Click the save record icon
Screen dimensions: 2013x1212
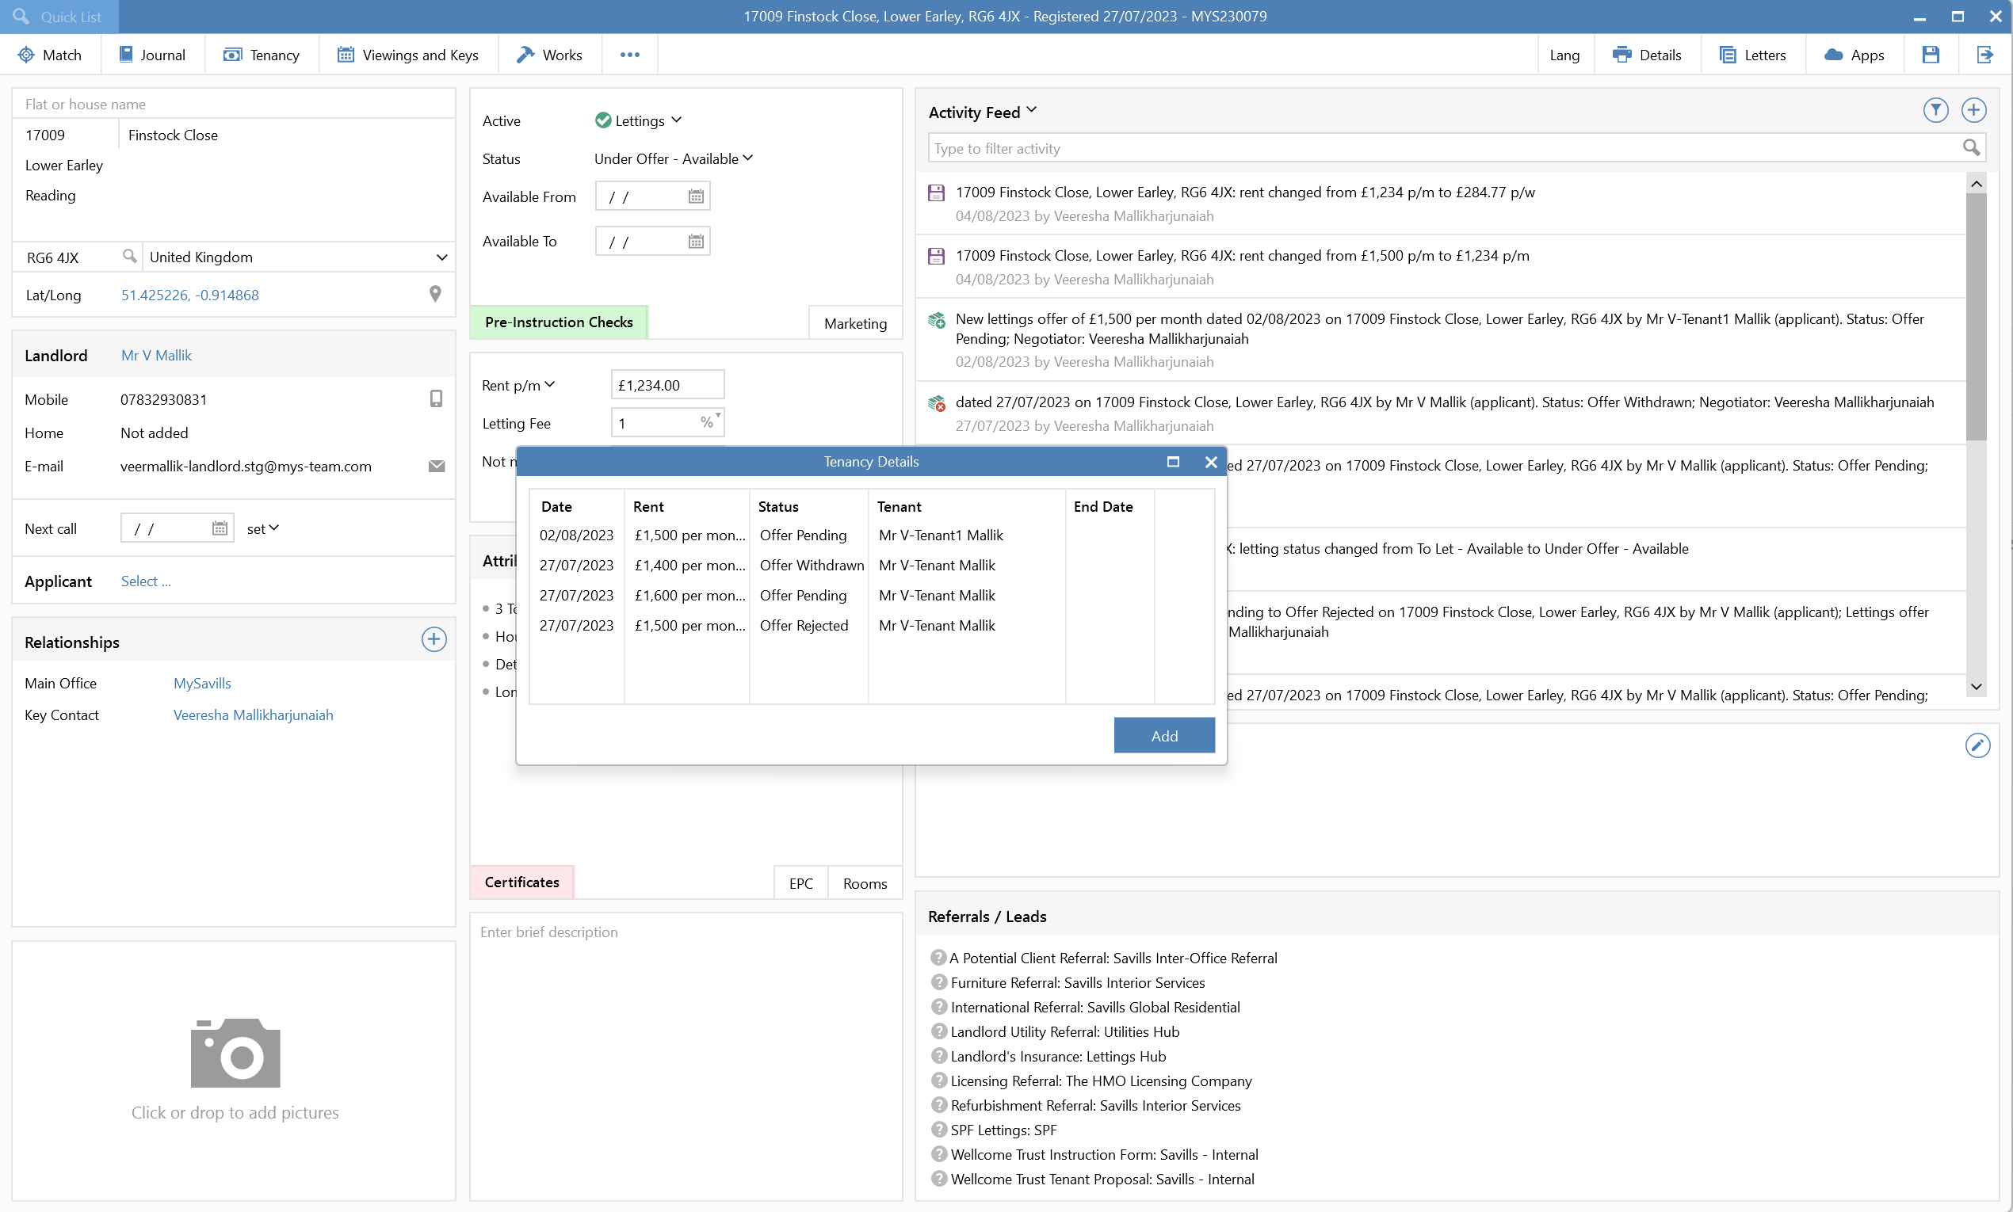pyautogui.click(x=1930, y=54)
